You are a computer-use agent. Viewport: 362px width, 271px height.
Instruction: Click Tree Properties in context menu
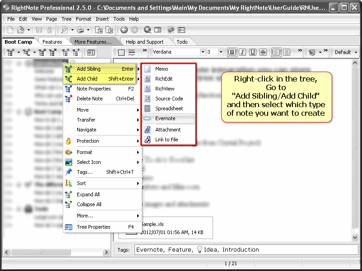tap(102, 227)
